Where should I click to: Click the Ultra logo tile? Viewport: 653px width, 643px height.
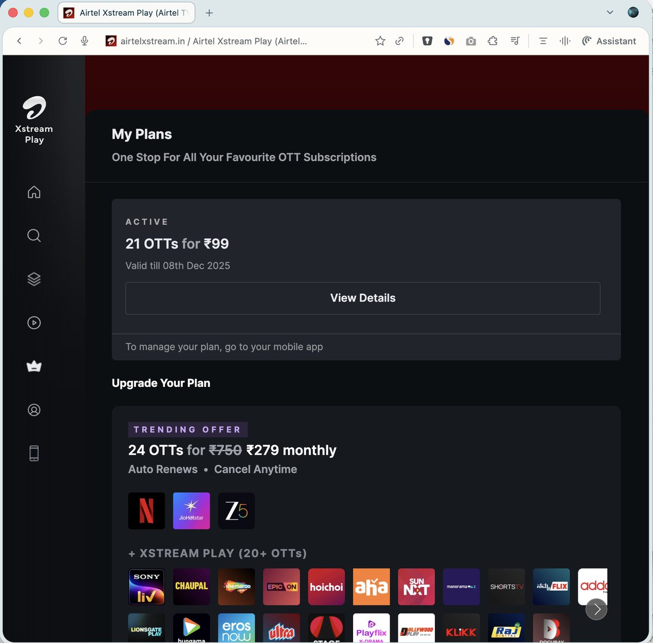[x=281, y=628]
